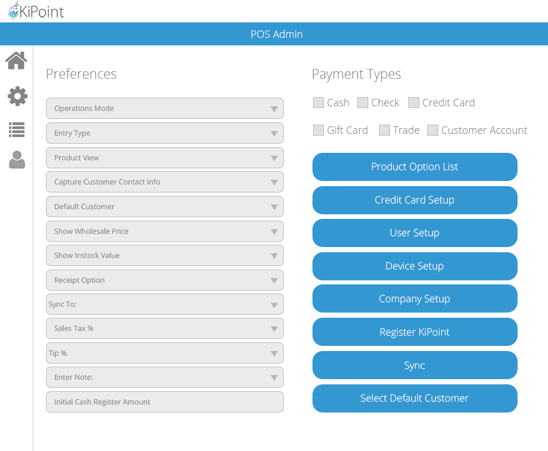Enable the Cash payment type

(318, 102)
